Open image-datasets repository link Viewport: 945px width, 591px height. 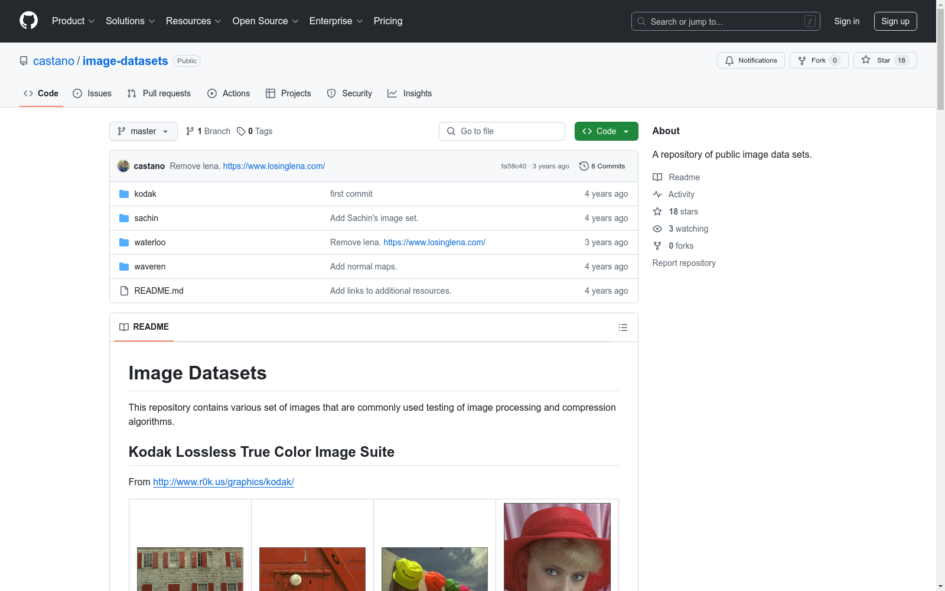tap(125, 61)
